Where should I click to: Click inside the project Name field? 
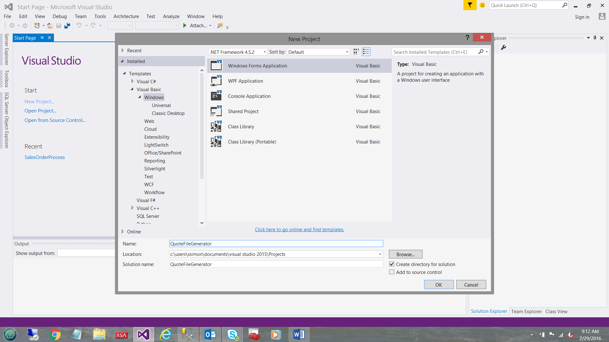pos(276,244)
